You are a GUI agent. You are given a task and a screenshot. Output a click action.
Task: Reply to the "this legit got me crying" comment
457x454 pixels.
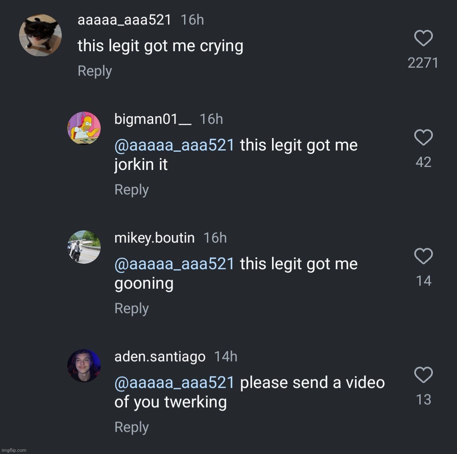click(x=95, y=71)
